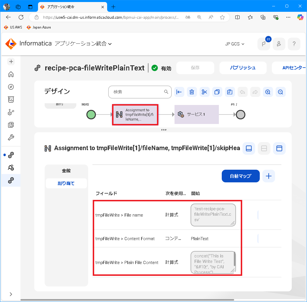Click the trash delete icon
This screenshot has width=307, height=302.
click(192, 92)
